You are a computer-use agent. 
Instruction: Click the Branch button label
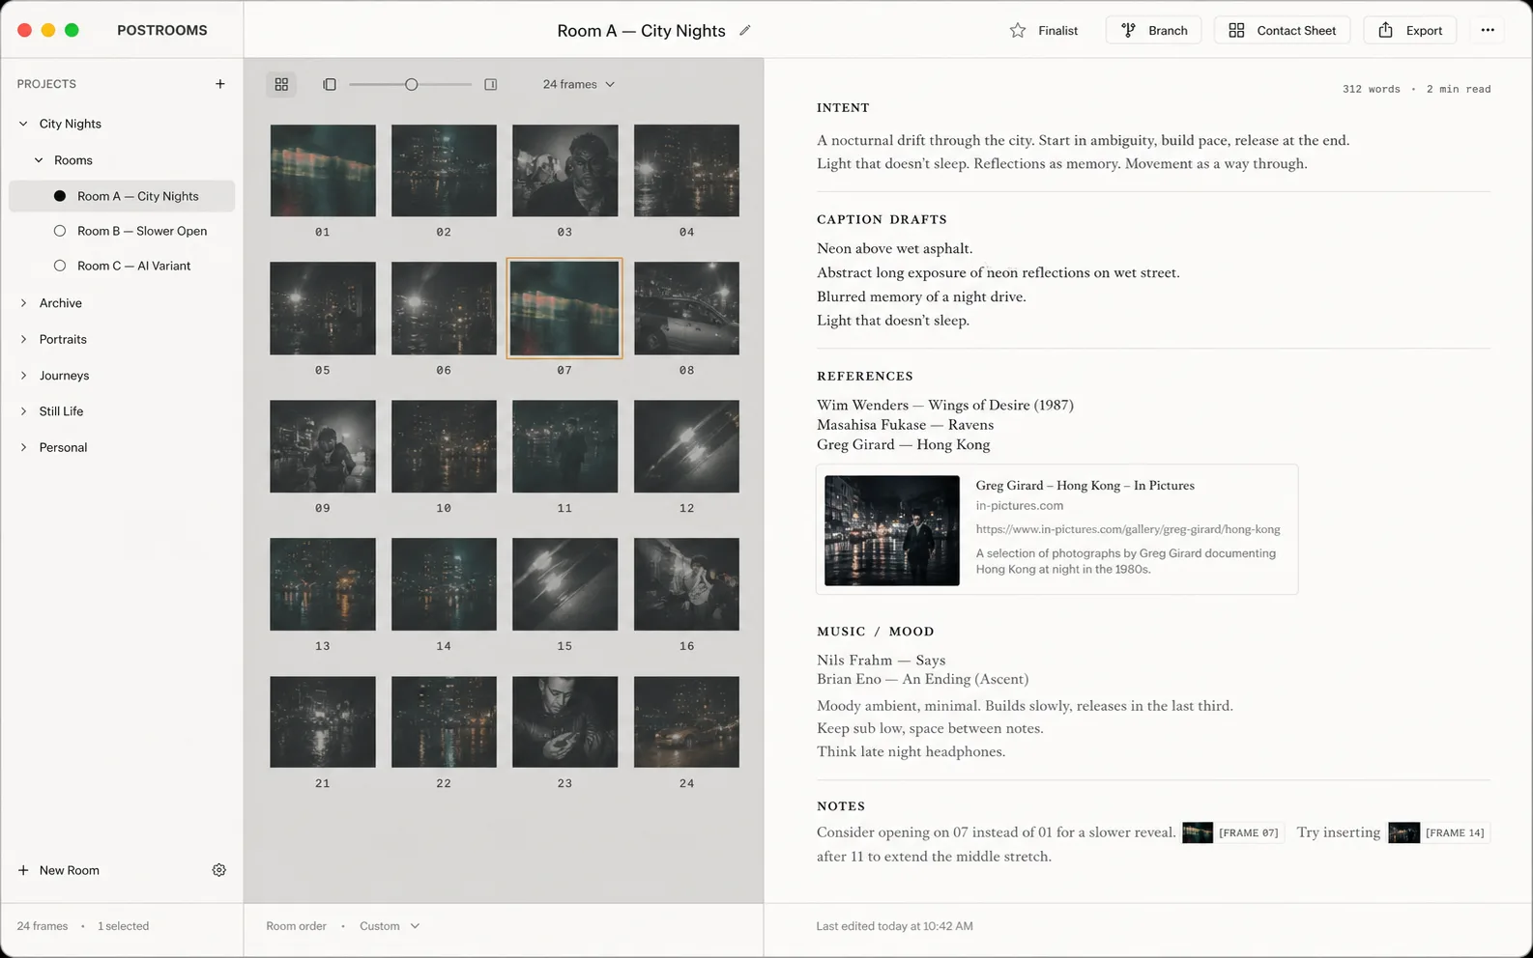tap(1168, 31)
